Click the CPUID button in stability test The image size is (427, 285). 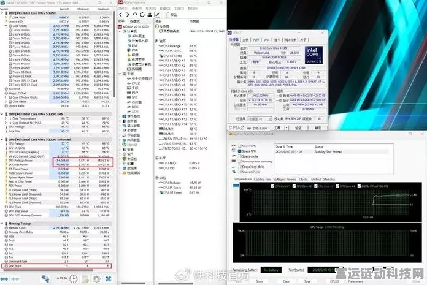[x=334, y=281]
